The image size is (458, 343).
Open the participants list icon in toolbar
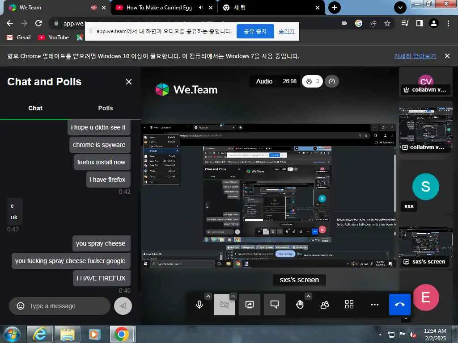325,305
